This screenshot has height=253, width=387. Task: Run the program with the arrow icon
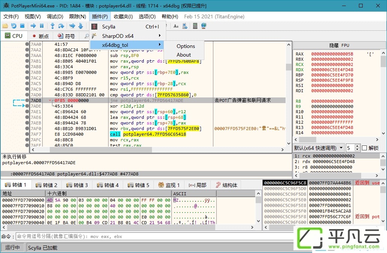click(x=33, y=26)
